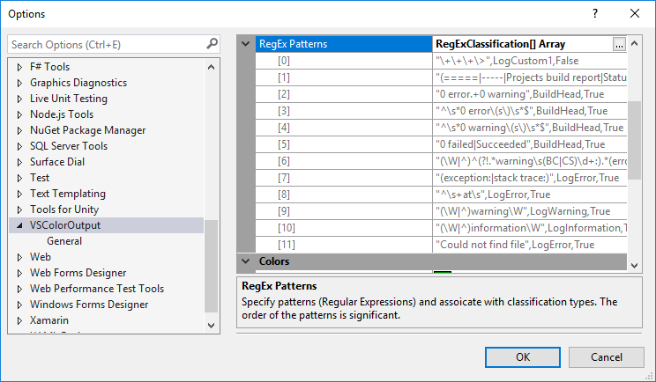Expand the NuGet Package Manager node

[19, 130]
